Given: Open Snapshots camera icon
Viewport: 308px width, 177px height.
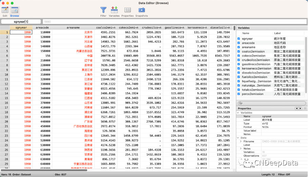Looking at the screenshot, I should 141,10.
